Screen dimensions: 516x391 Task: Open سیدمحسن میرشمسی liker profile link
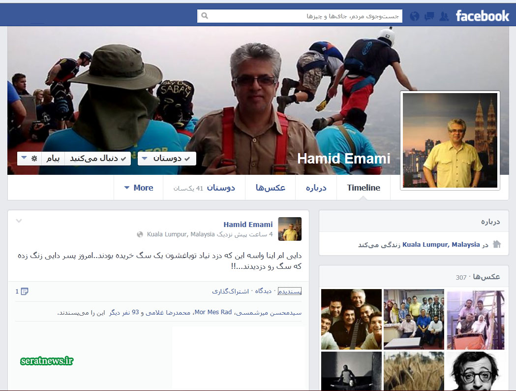click(270, 312)
